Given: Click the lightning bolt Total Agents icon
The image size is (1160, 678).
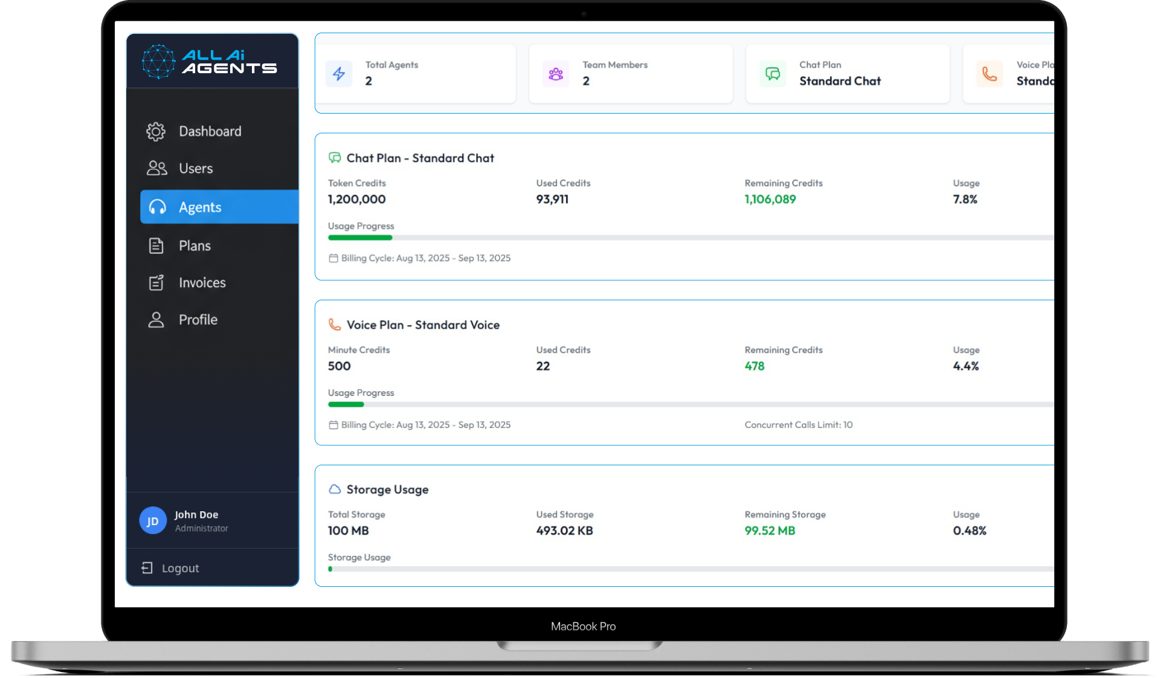Looking at the screenshot, I should point(339,74).
